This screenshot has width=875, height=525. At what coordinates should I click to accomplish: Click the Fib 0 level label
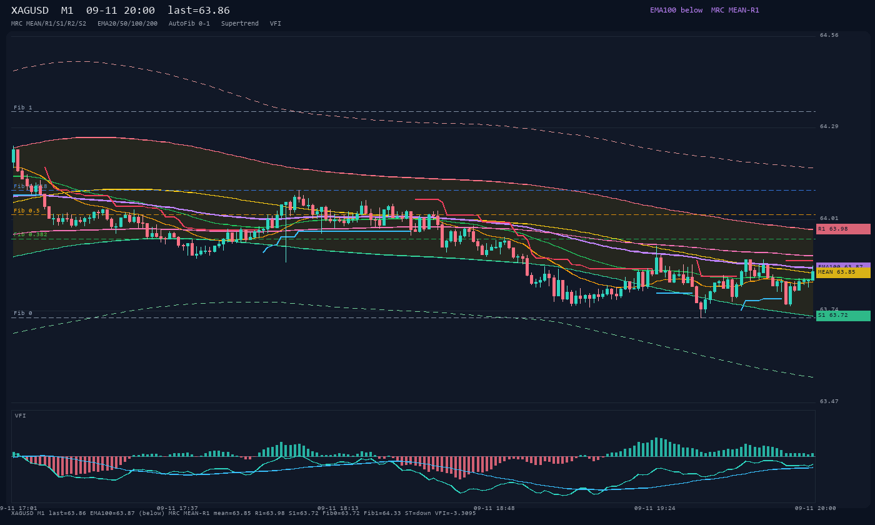point(23,313)
